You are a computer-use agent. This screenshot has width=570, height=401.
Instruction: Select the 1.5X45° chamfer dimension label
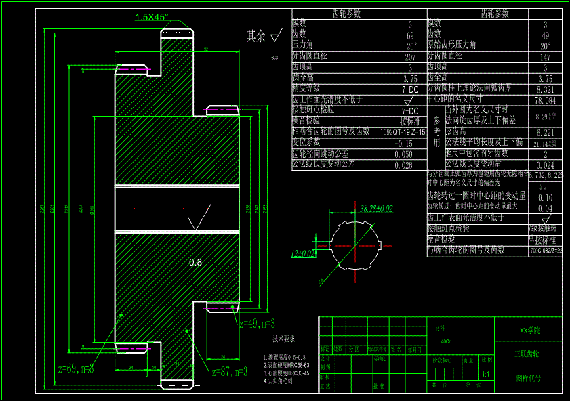(152, 17)
